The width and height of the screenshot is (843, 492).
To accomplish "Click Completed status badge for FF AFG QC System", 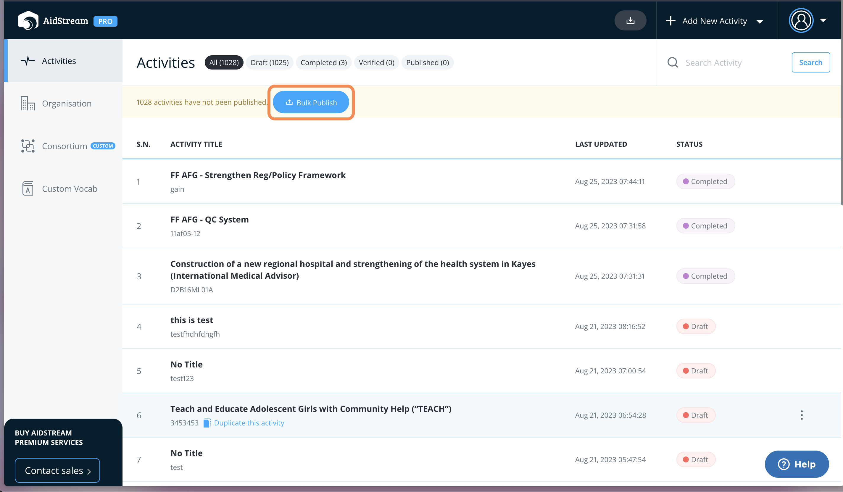I will point(705,226).
